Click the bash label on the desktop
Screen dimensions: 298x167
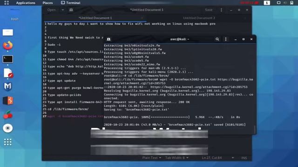[14, 19]
